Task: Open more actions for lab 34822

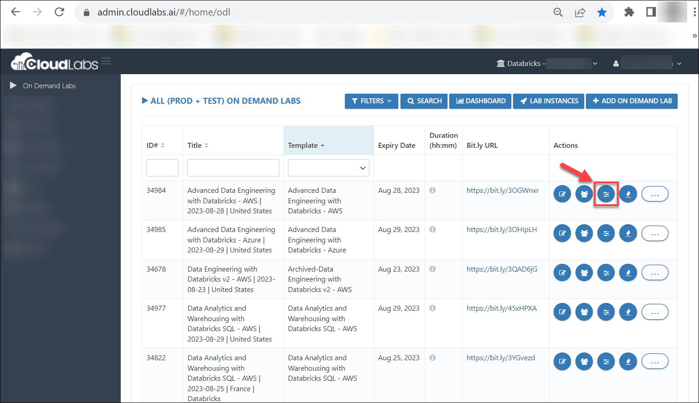Action: click(655, 362)
